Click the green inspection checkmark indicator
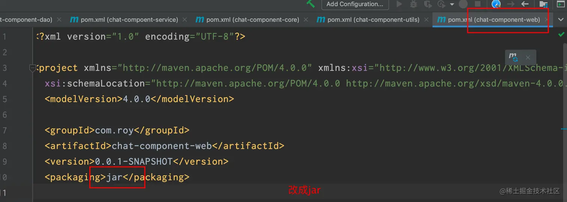 point(561,34)
